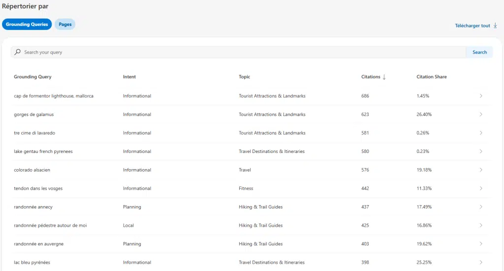
Task: Click the Citation Share column header
Action: click(431, 77)
